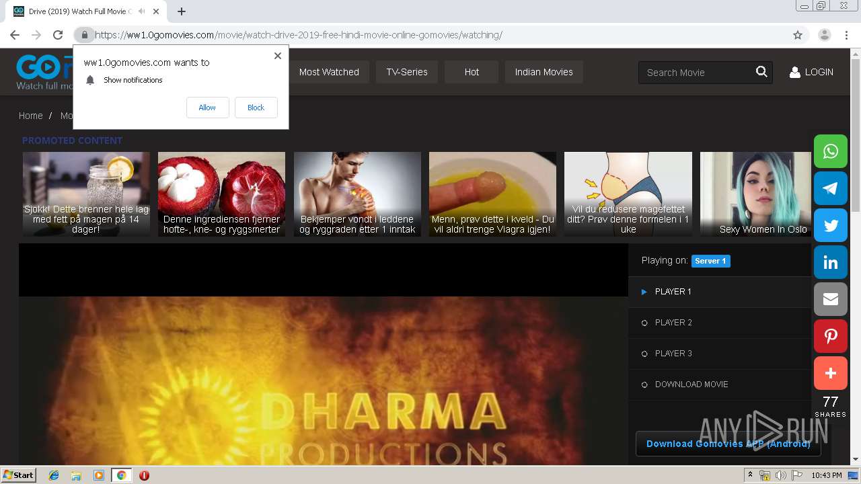Focus the Search Movie input field
The height and width of the screenshot is (484, 861).
pos(697,72)
